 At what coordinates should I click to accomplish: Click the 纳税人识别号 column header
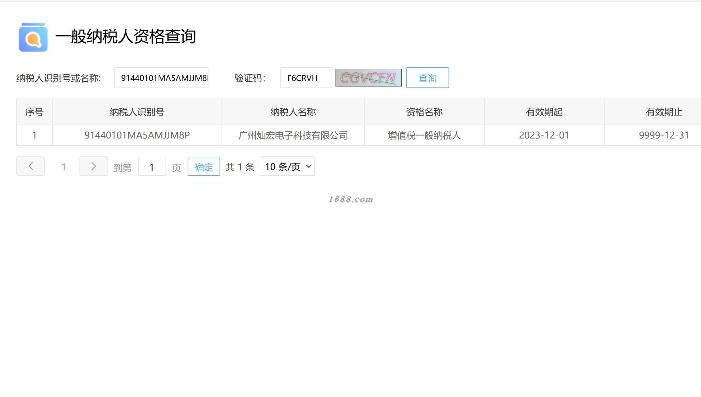pyautogui.click(x=137, y=112)
